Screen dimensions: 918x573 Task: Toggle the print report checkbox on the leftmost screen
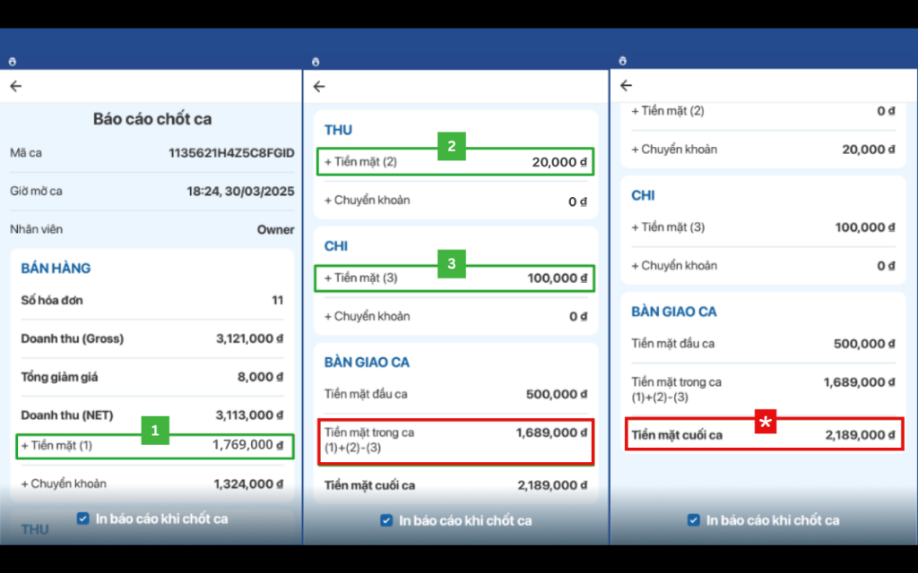pyautogui.click(x=82, y=518)
